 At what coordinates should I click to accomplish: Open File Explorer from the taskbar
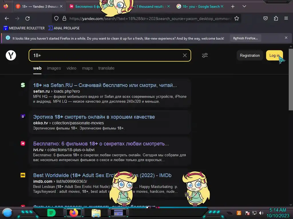96,213
